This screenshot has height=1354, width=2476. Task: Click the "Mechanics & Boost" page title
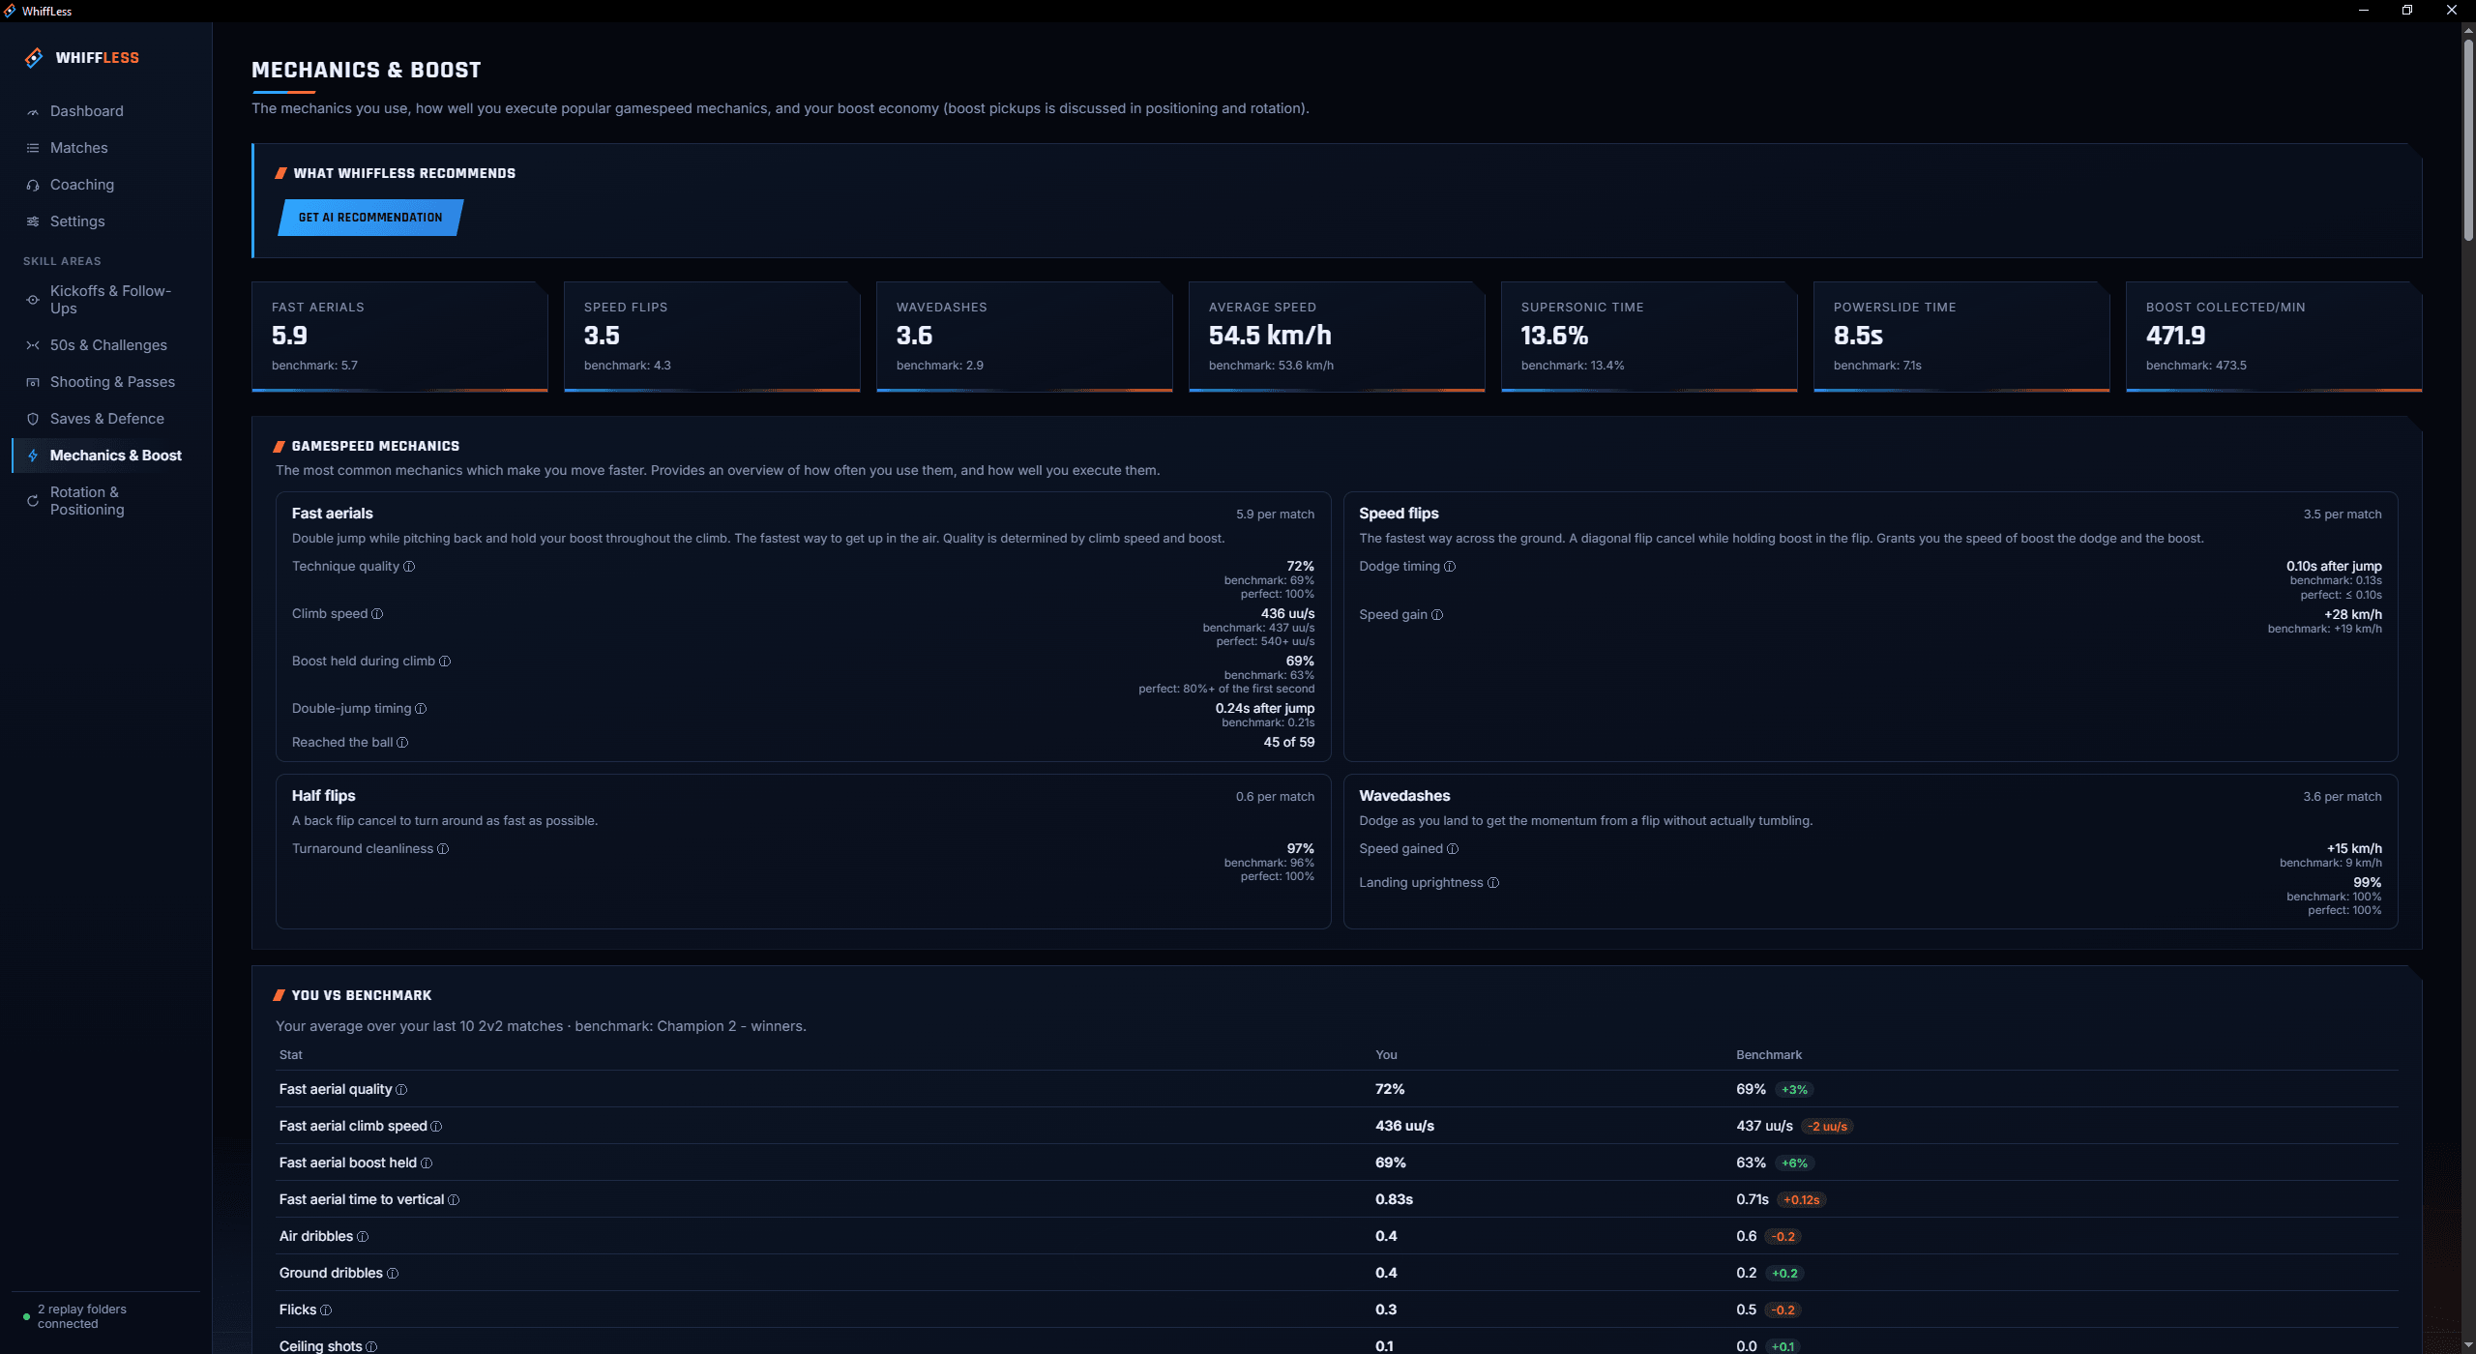[x=366, y=71]
